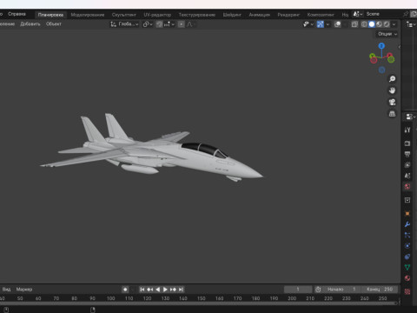Open the Опции dropdown

point(387,34)
